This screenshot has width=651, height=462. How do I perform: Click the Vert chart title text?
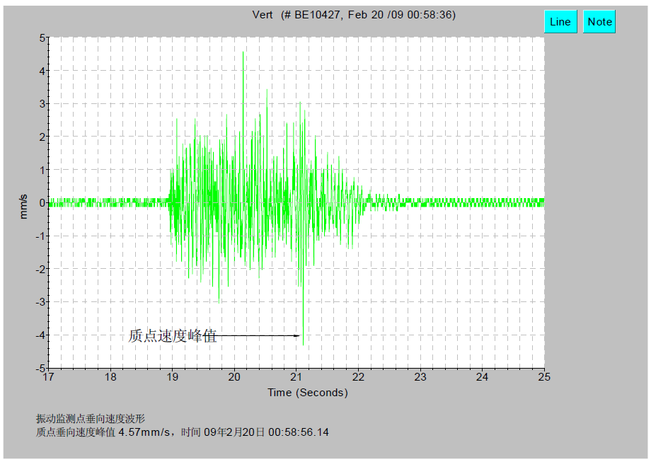pos(354,14)
